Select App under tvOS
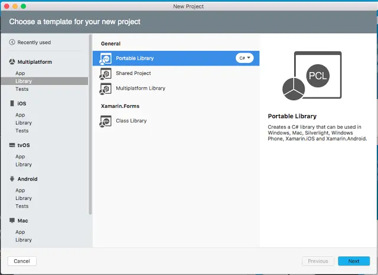Viewport: 378px width, 275px height. (20, 156)
